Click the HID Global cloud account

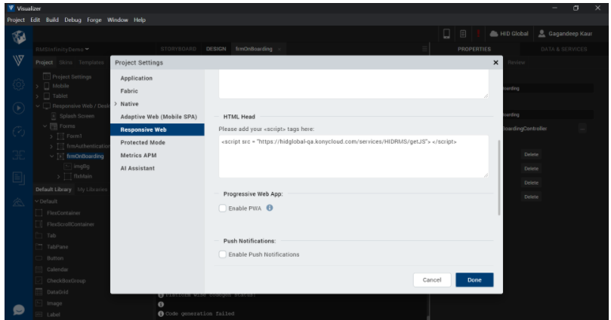click(x=508, y=34)
